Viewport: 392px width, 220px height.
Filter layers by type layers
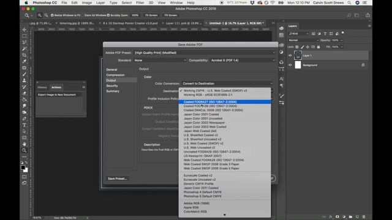pyautogui.click(x=325, y=34)
